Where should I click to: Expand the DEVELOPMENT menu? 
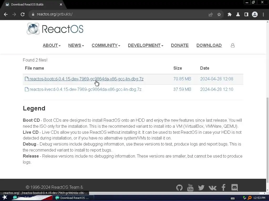(146, 45)
